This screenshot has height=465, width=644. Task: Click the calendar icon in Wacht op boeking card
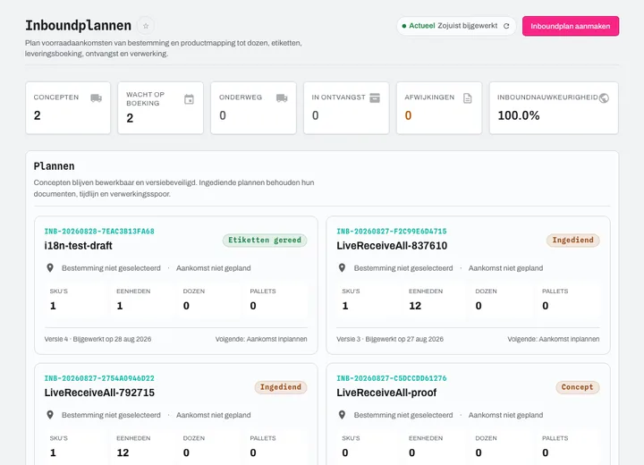tap(189, 99)
